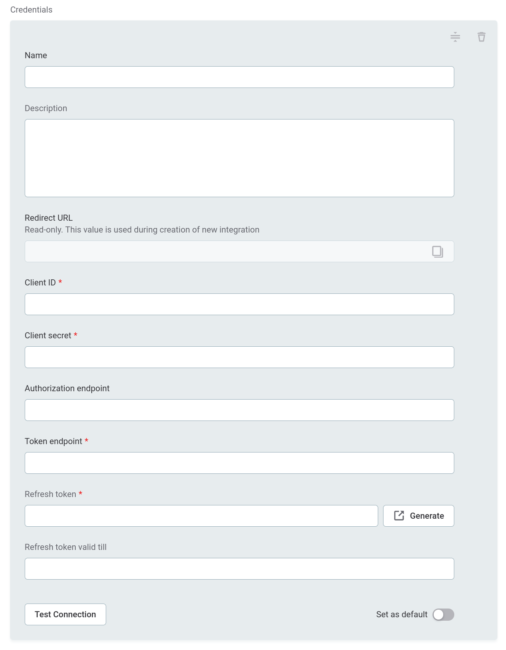Click the Client secret label
Viewport: 506px width, 650px height.
48,336
